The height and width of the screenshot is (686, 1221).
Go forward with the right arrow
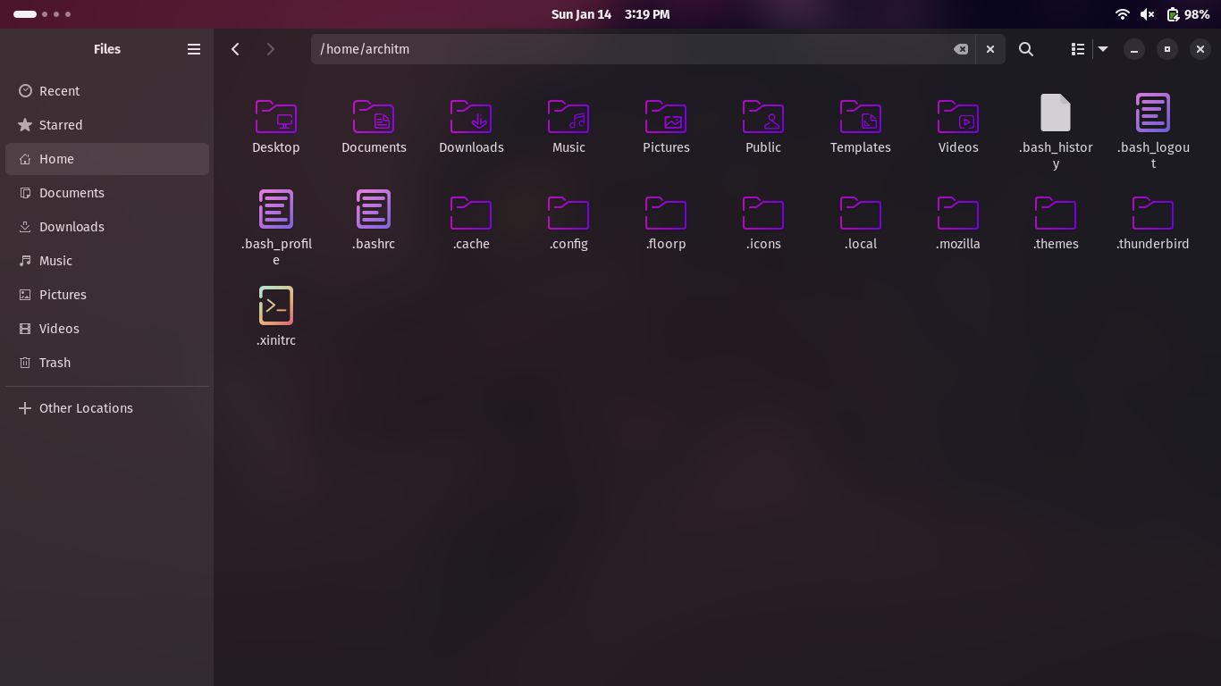[271, 49]
